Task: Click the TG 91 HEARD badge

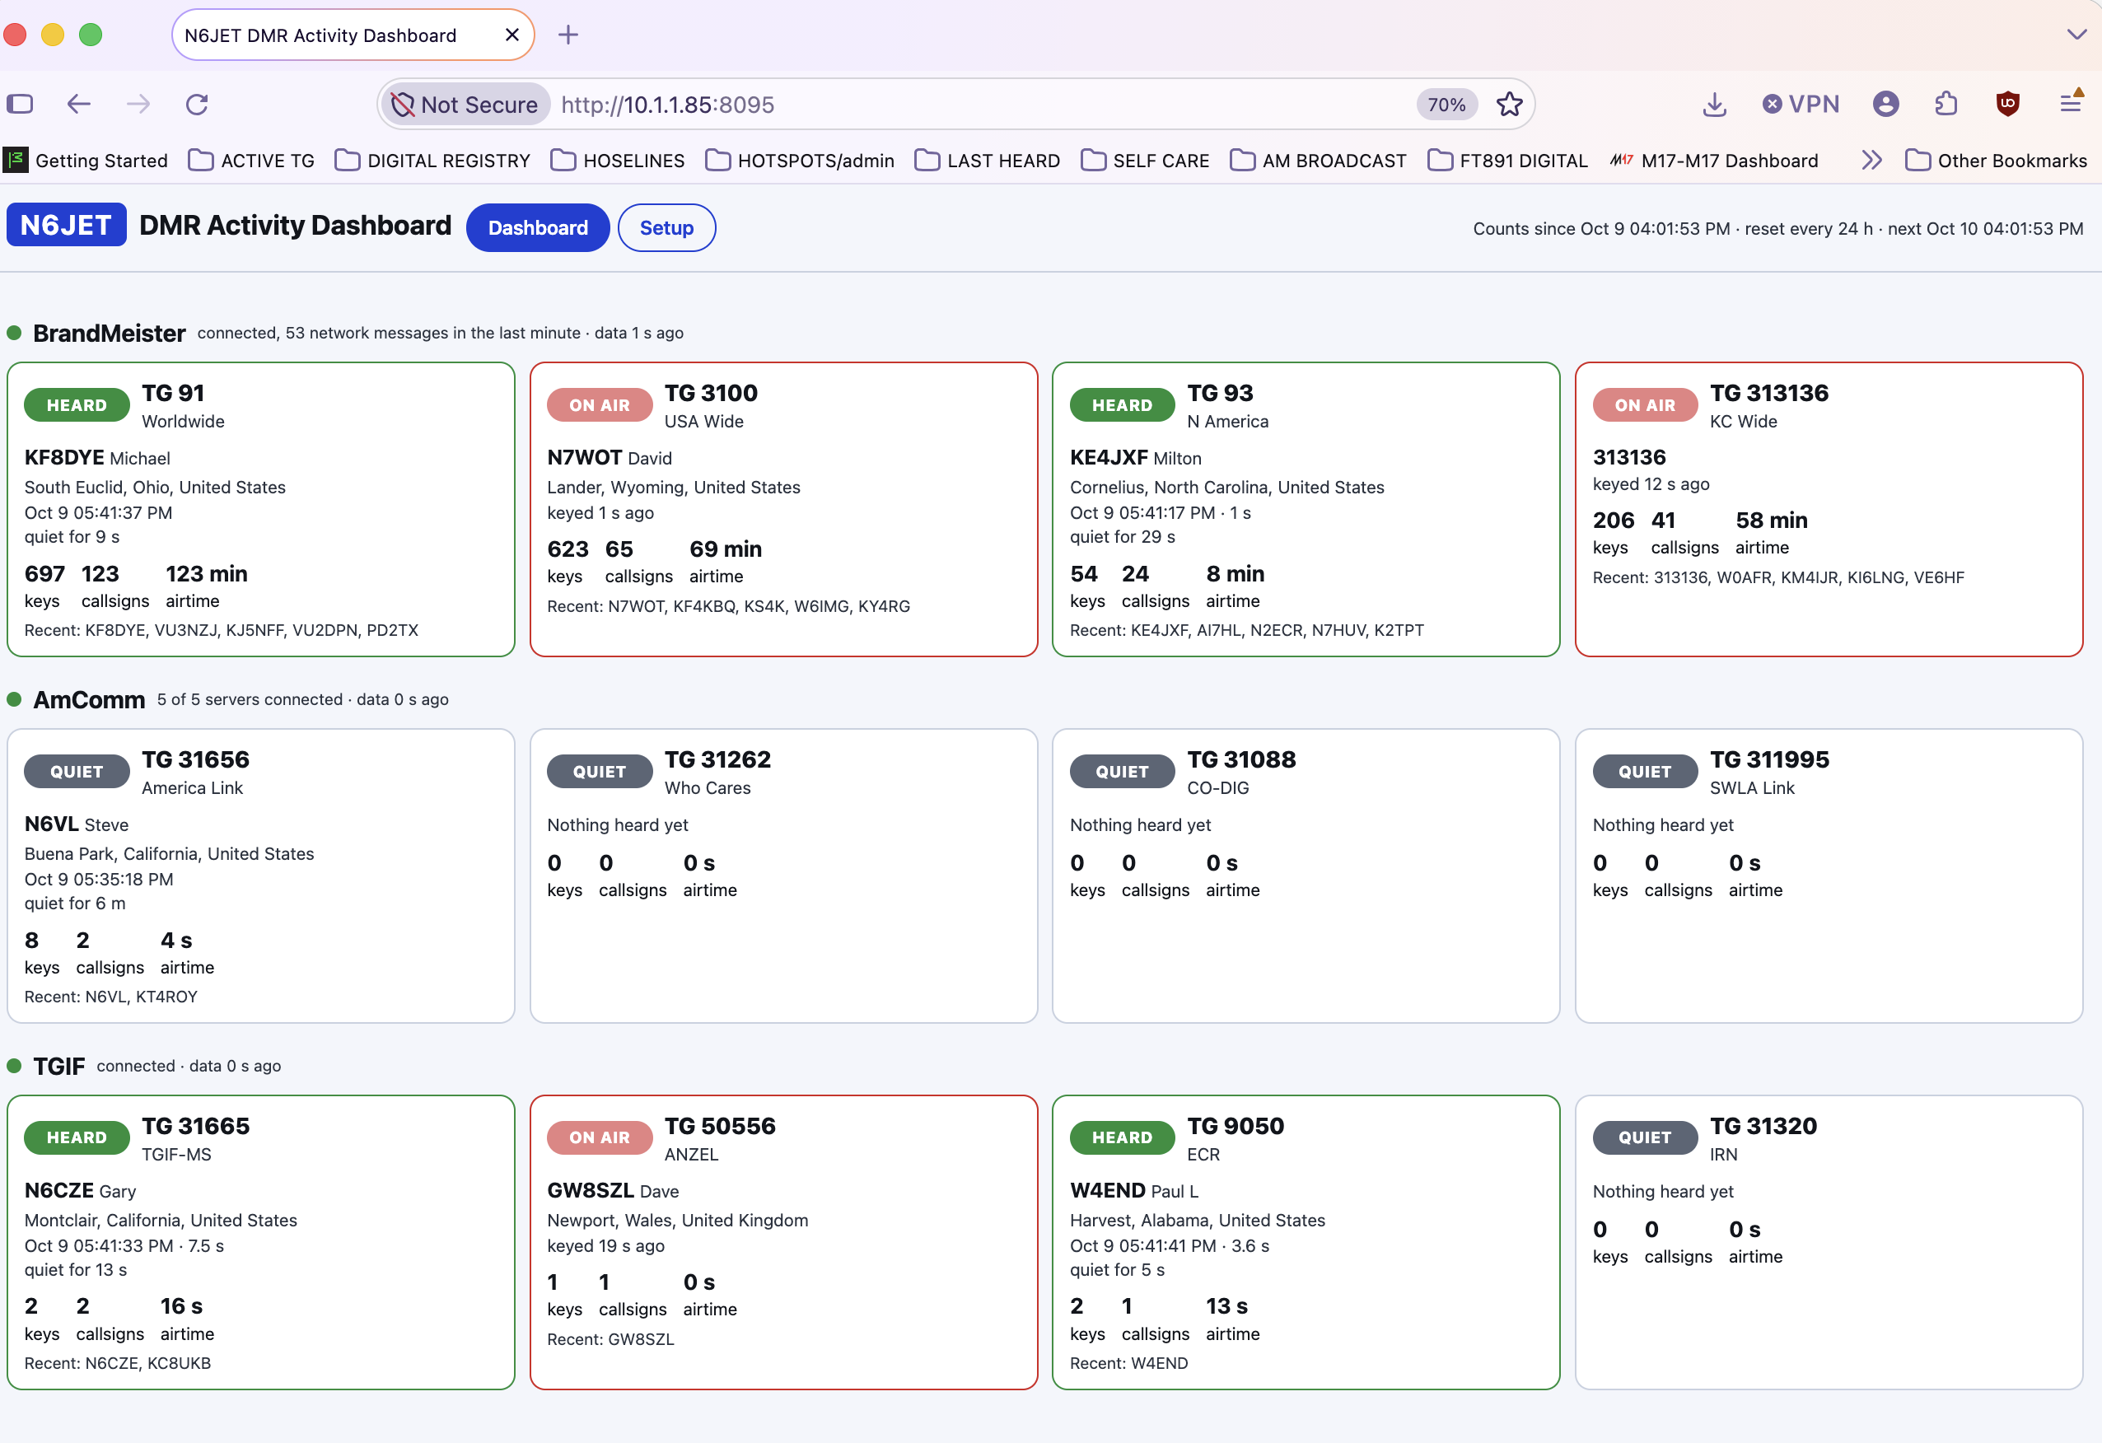Action: pyautogui.click(x=77, y=405)
